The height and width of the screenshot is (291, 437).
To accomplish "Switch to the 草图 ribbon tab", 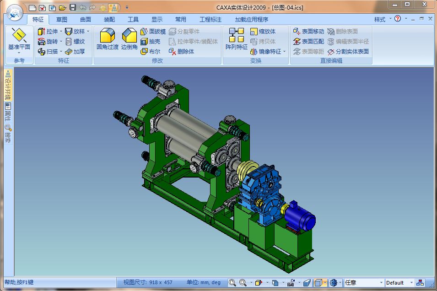I will click(62, 20).
